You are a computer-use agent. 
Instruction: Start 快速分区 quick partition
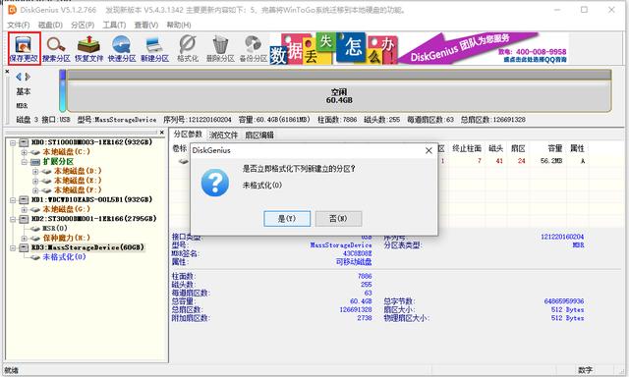(122, 48)
